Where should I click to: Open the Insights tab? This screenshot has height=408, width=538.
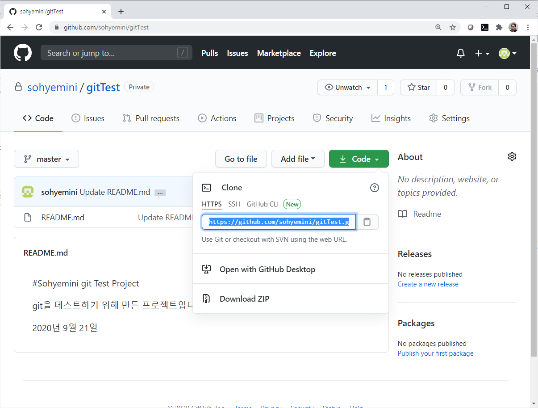[x=391, y=118]
